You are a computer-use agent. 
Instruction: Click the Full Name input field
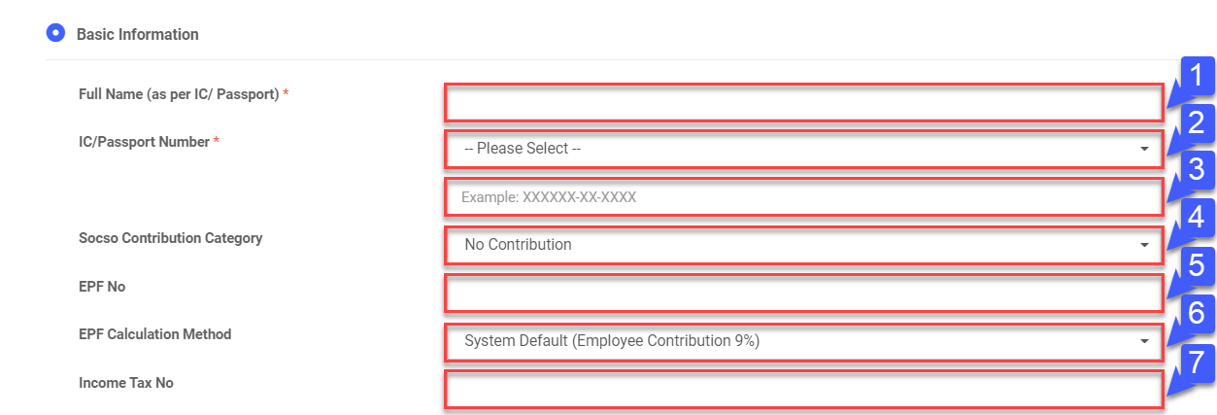click(x=803, y=103)
